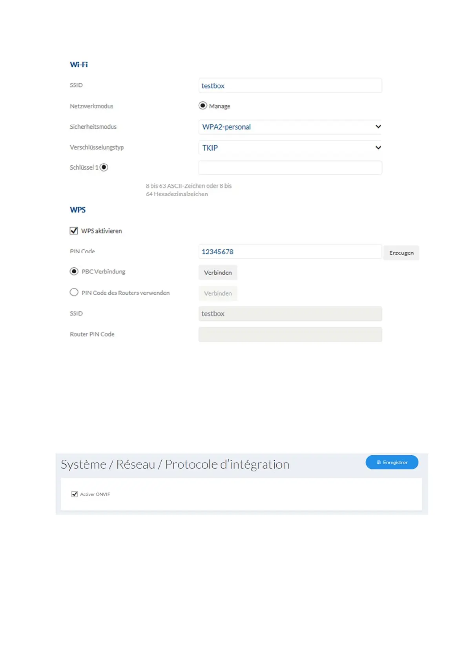Click the PIN Code field showing 12345678
The height and width of the screenshot is (661, 467).
(x=290, y=252)
